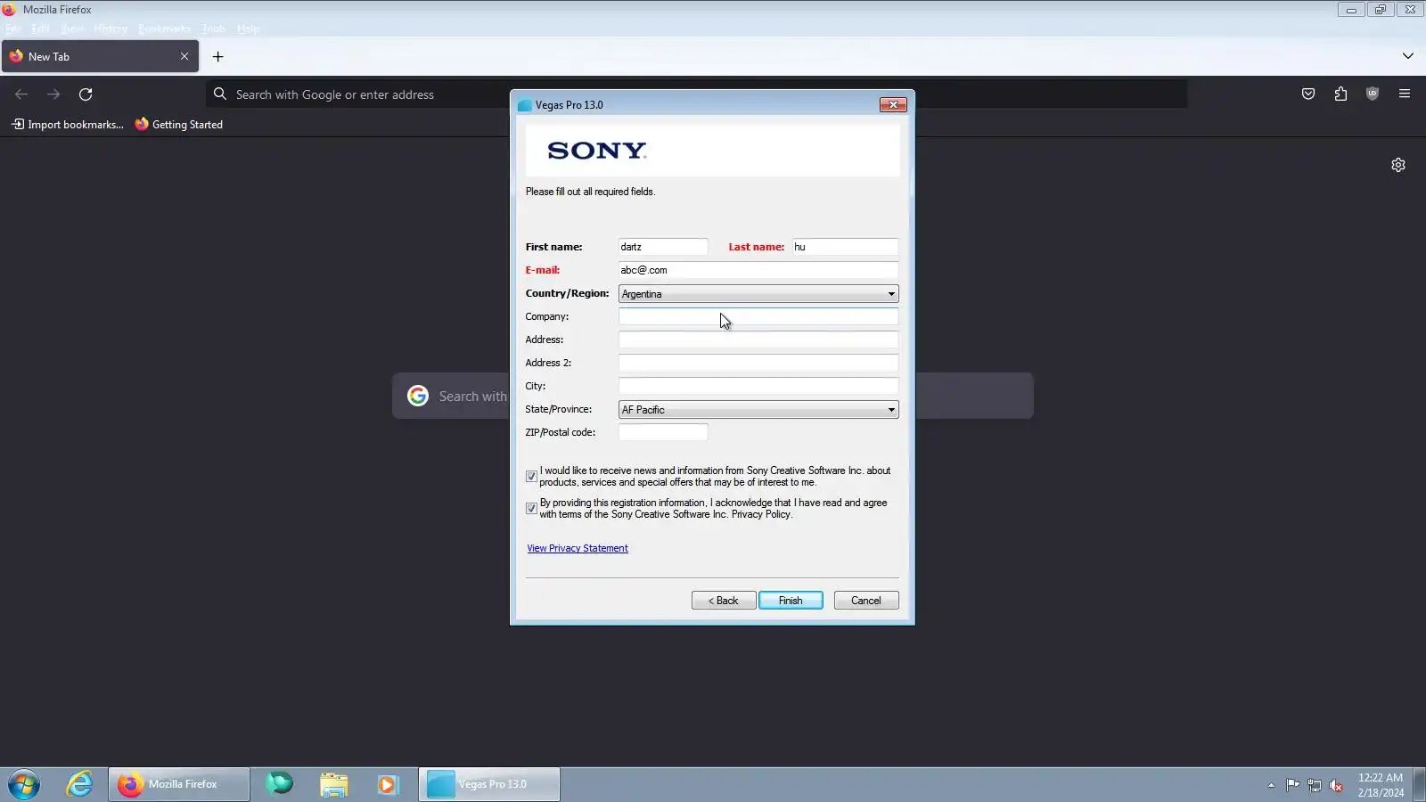1426x802 pixels.
Task: Click the Firefox forward arrow icon
Action: click(x=53, y=94)
